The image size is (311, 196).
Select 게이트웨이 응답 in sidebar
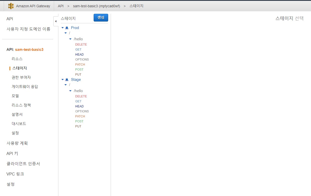(x=25, y=87)
